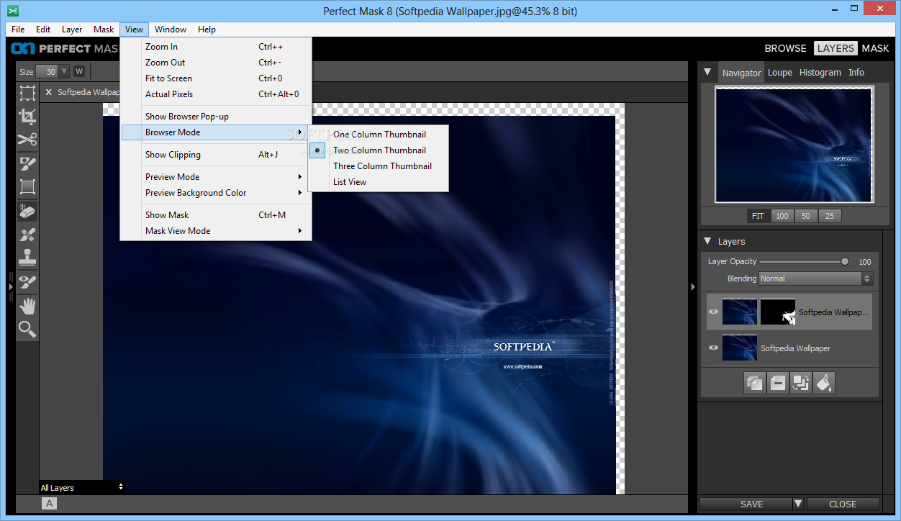Open the File menu
Image resolution: width=901 pixels, height=521 pixels.
(x=18, y=30)
